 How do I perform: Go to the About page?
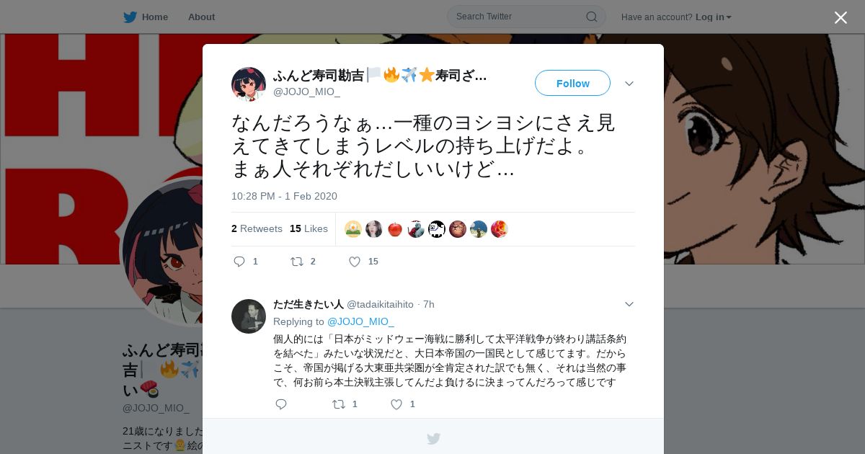click(x=201, y=17)
